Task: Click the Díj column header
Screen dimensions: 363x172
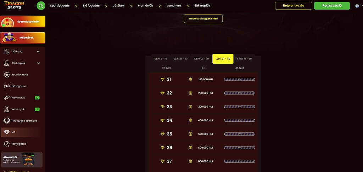Action: [203, 68]
